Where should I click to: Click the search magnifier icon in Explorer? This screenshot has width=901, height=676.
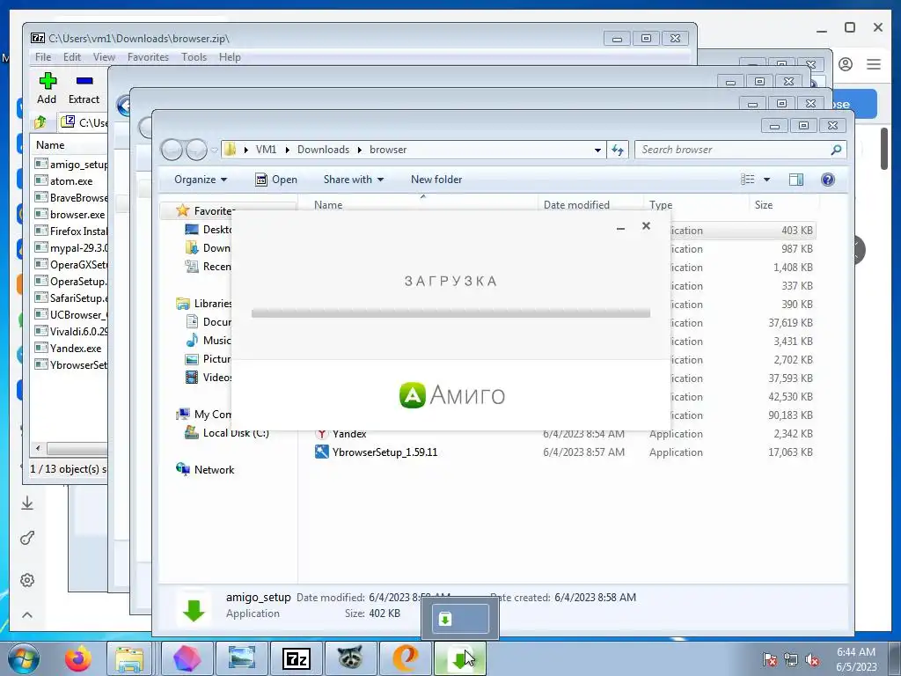[836, 150]
